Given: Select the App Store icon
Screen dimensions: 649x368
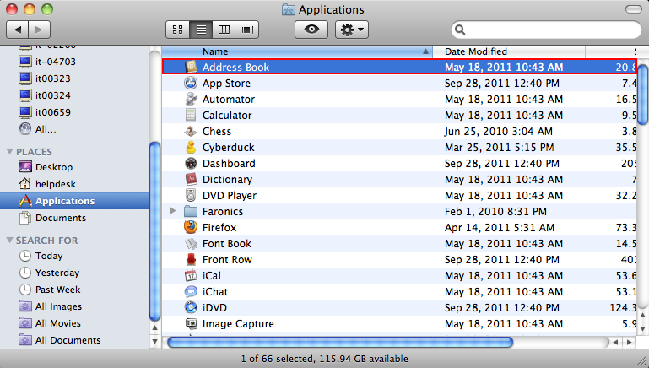Looking at the screenshot, I should coord(191,83).
